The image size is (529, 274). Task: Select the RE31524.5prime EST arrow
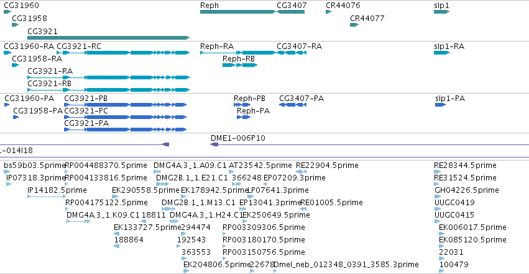click(x=436, y=184)
